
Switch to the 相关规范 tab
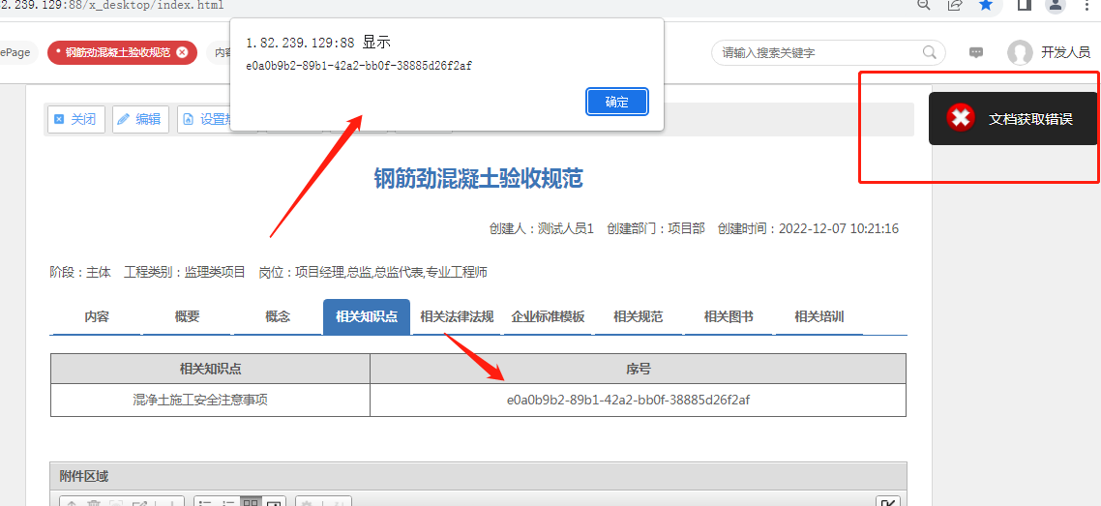[x=638, y=316]
